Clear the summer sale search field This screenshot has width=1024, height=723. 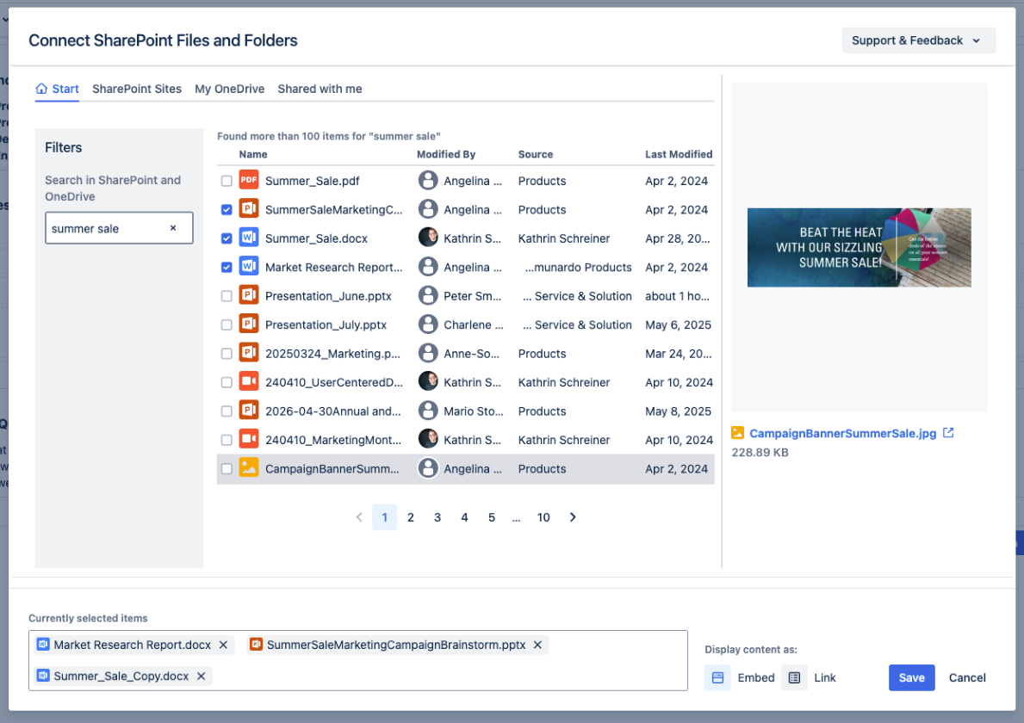pos(173,228)
